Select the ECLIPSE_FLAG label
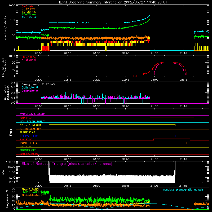This screenshot has height=212, width=212. click(x=29, y=136)
